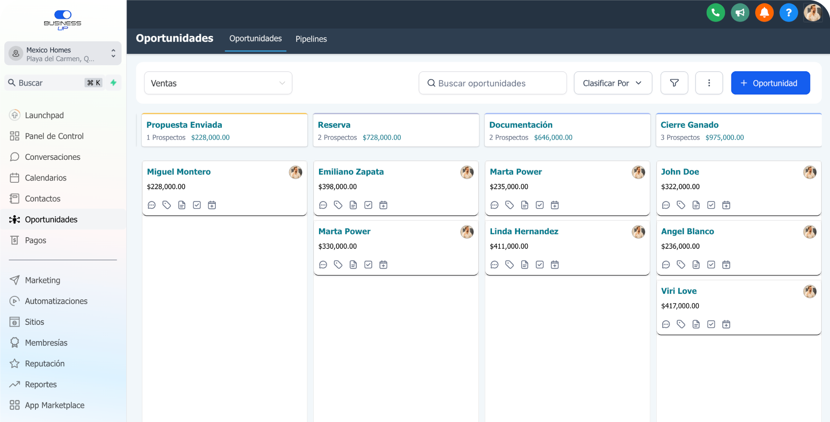Open the three-dot more options menu
830x422 pixels.
click(709, 83)
